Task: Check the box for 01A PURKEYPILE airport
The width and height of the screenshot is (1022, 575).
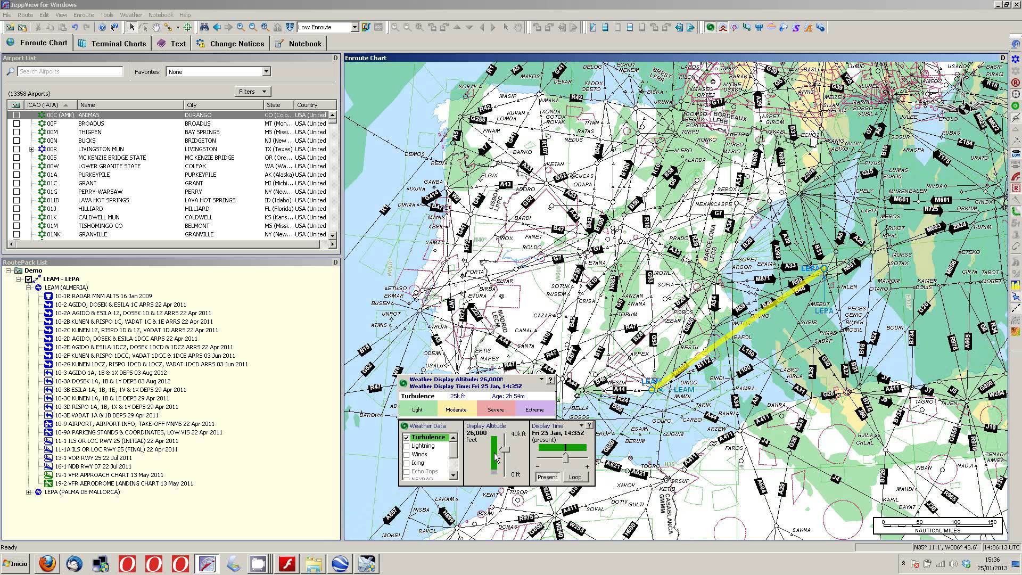Action: click(17, 175)
